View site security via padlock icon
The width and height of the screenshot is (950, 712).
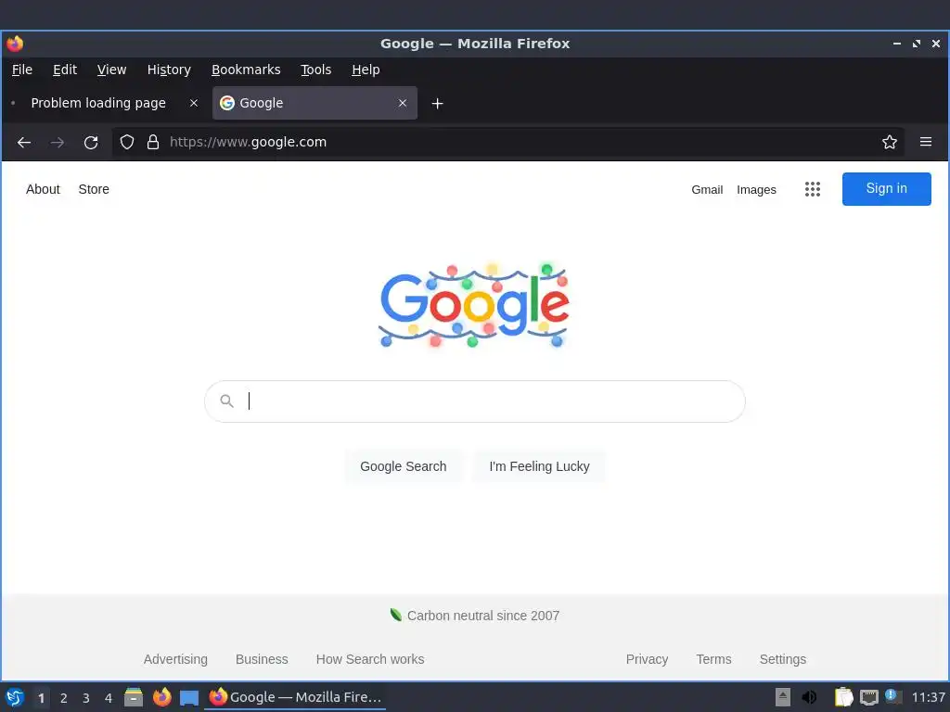153,142
